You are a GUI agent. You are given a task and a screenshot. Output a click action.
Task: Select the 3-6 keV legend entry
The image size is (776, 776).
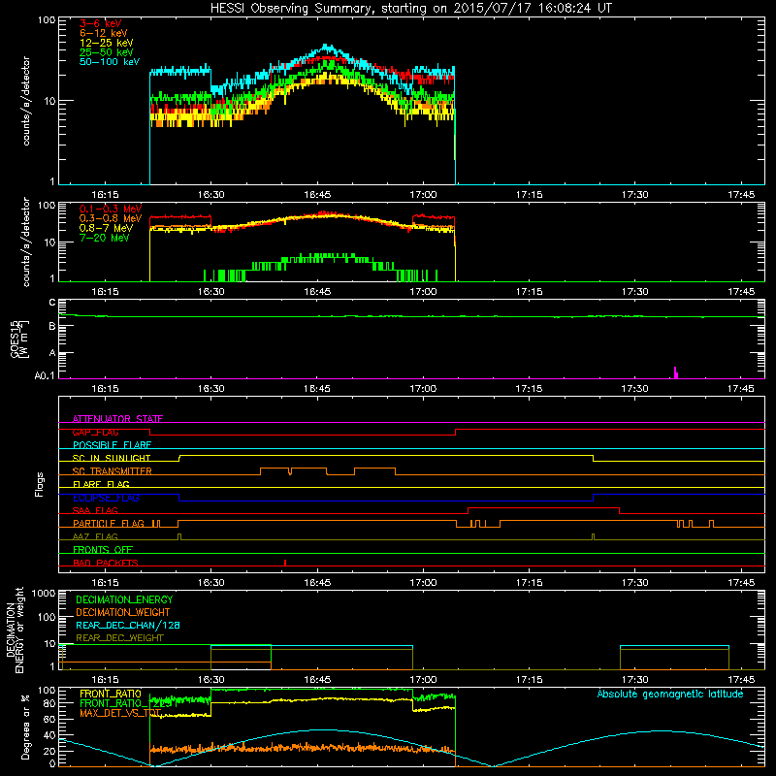point(100,23)
